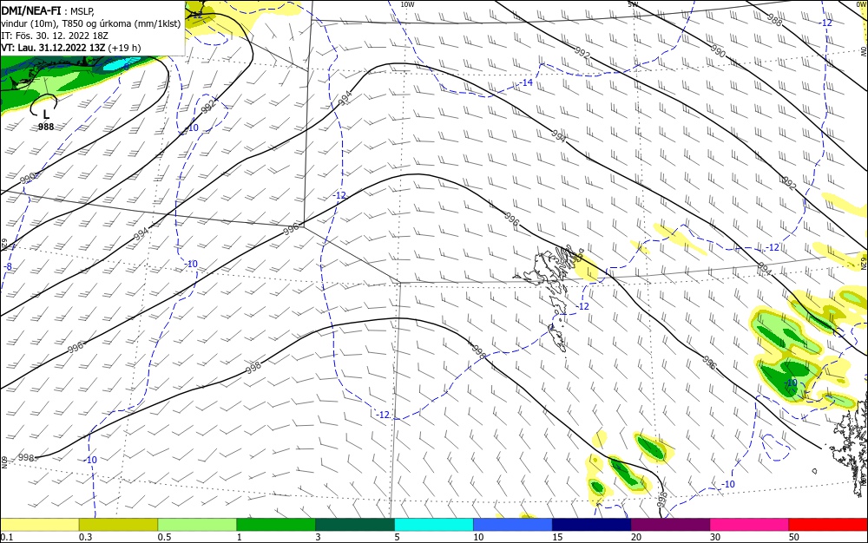Click the '0.3' legend scale number
This screenshot has width=868, height=543.
click(x=86, y=537)
